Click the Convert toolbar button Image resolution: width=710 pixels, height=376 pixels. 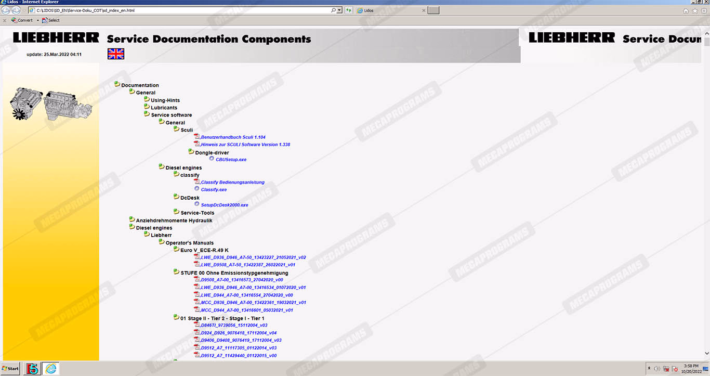point(22,20)
